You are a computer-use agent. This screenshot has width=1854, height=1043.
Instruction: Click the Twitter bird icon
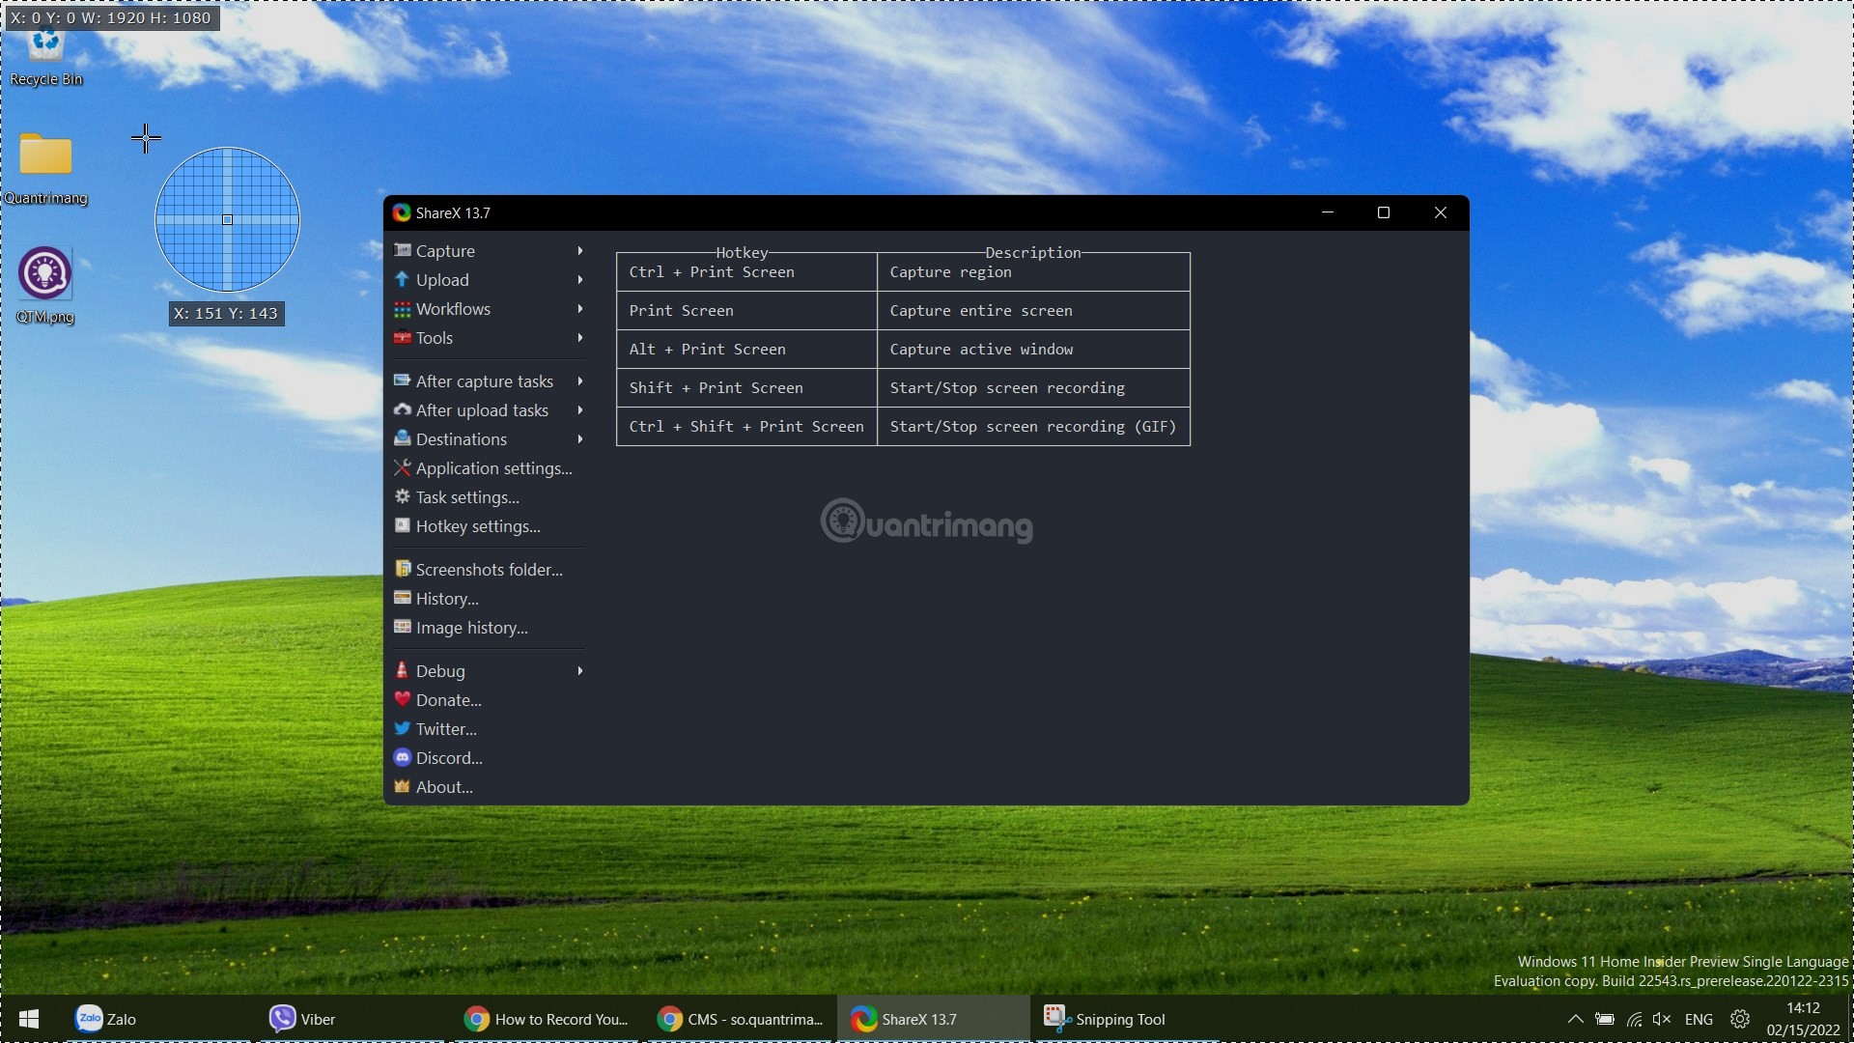pyautogui.click(x=402, y=728)
